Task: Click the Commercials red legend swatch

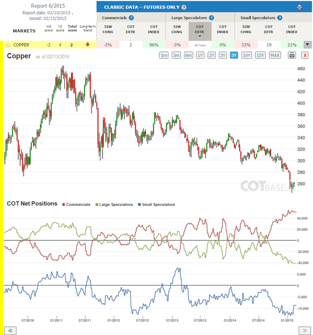Action: click(x=63, y=205)
